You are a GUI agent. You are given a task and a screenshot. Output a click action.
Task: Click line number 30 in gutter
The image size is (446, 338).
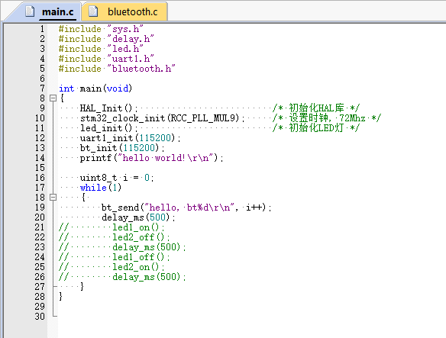pyautogui.click(x=40, y=317)
